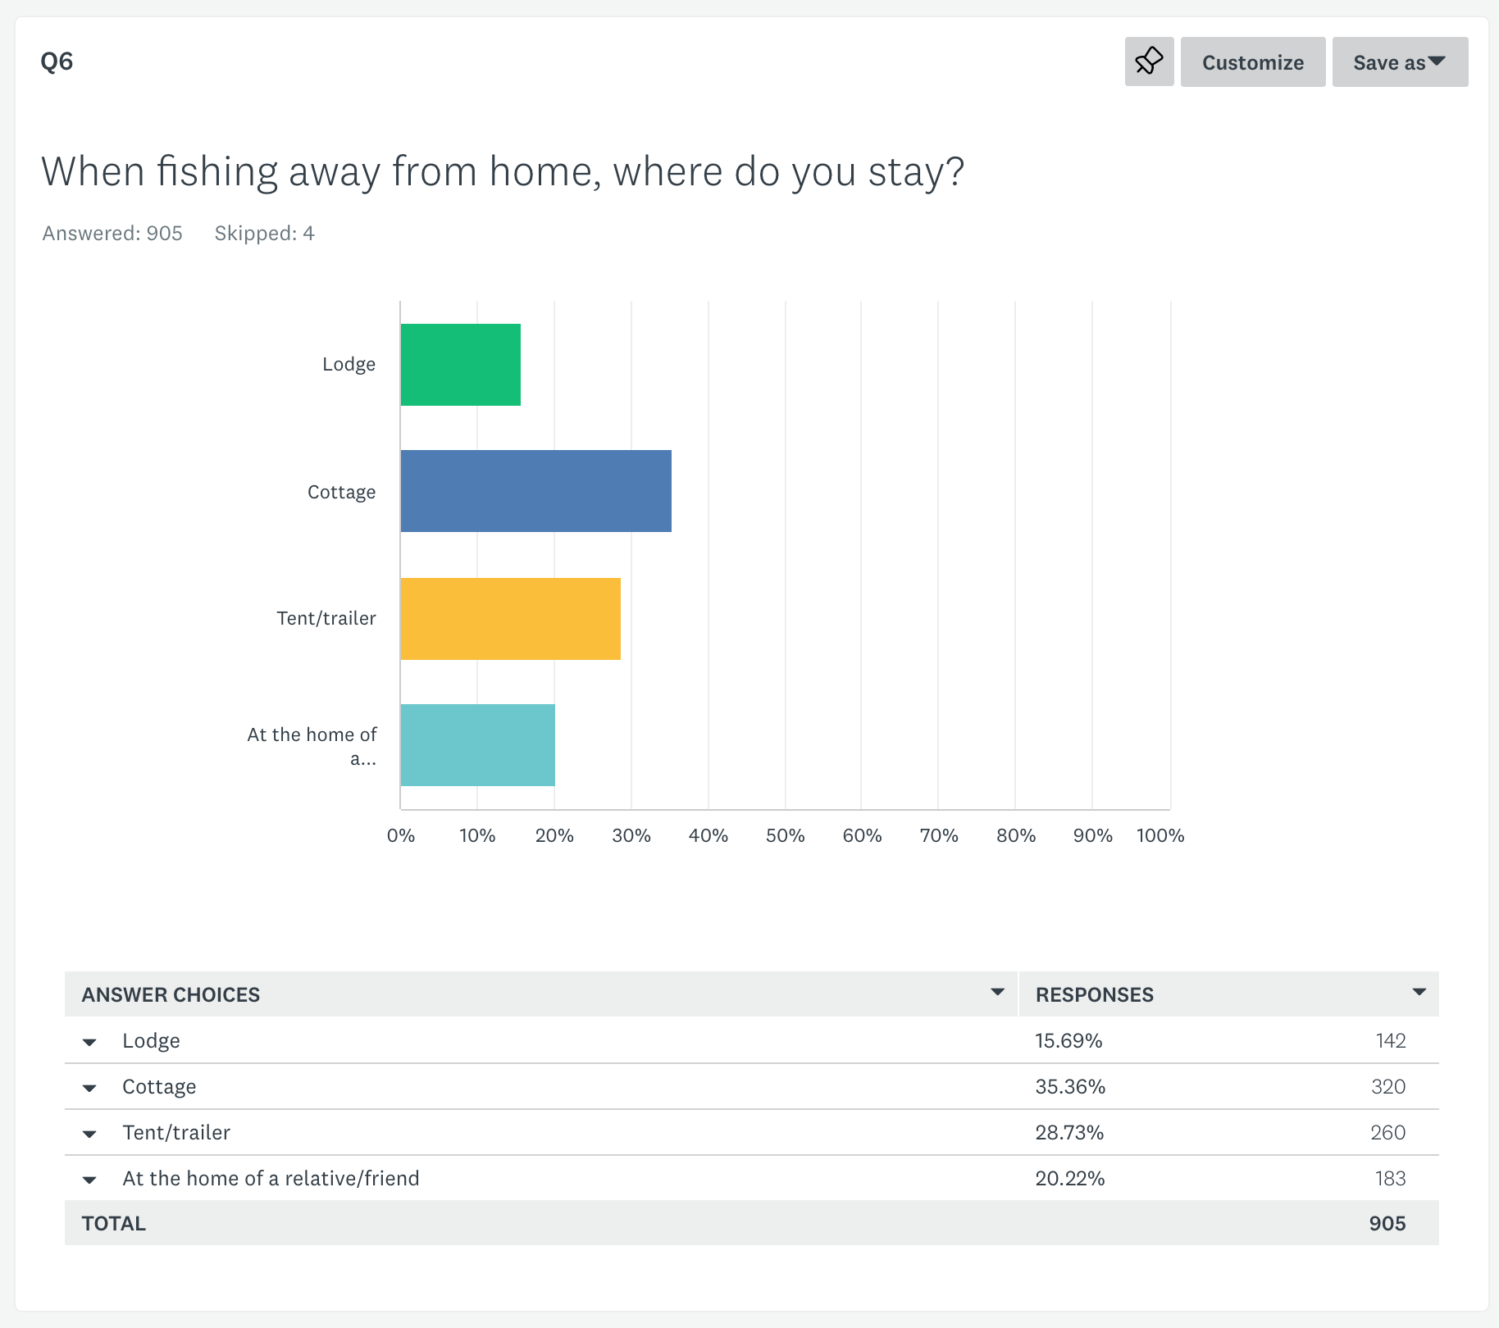Click the 28.73% Tent/trailer response value
Screen dimensions: 1499x1328
click(x=1069, y=1132)
